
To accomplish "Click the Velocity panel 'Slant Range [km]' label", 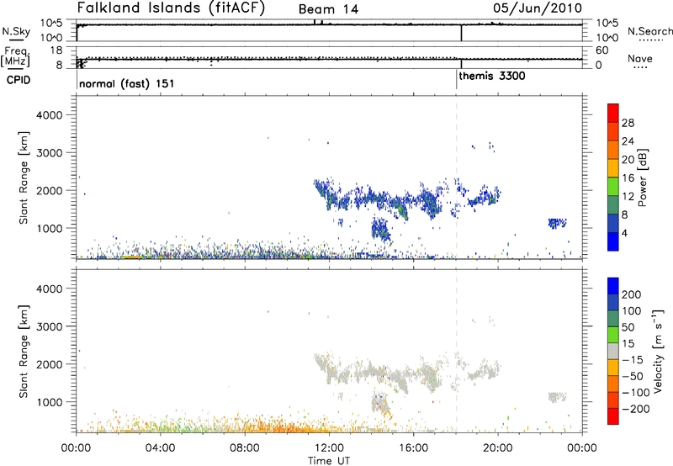I will [24, 351].
